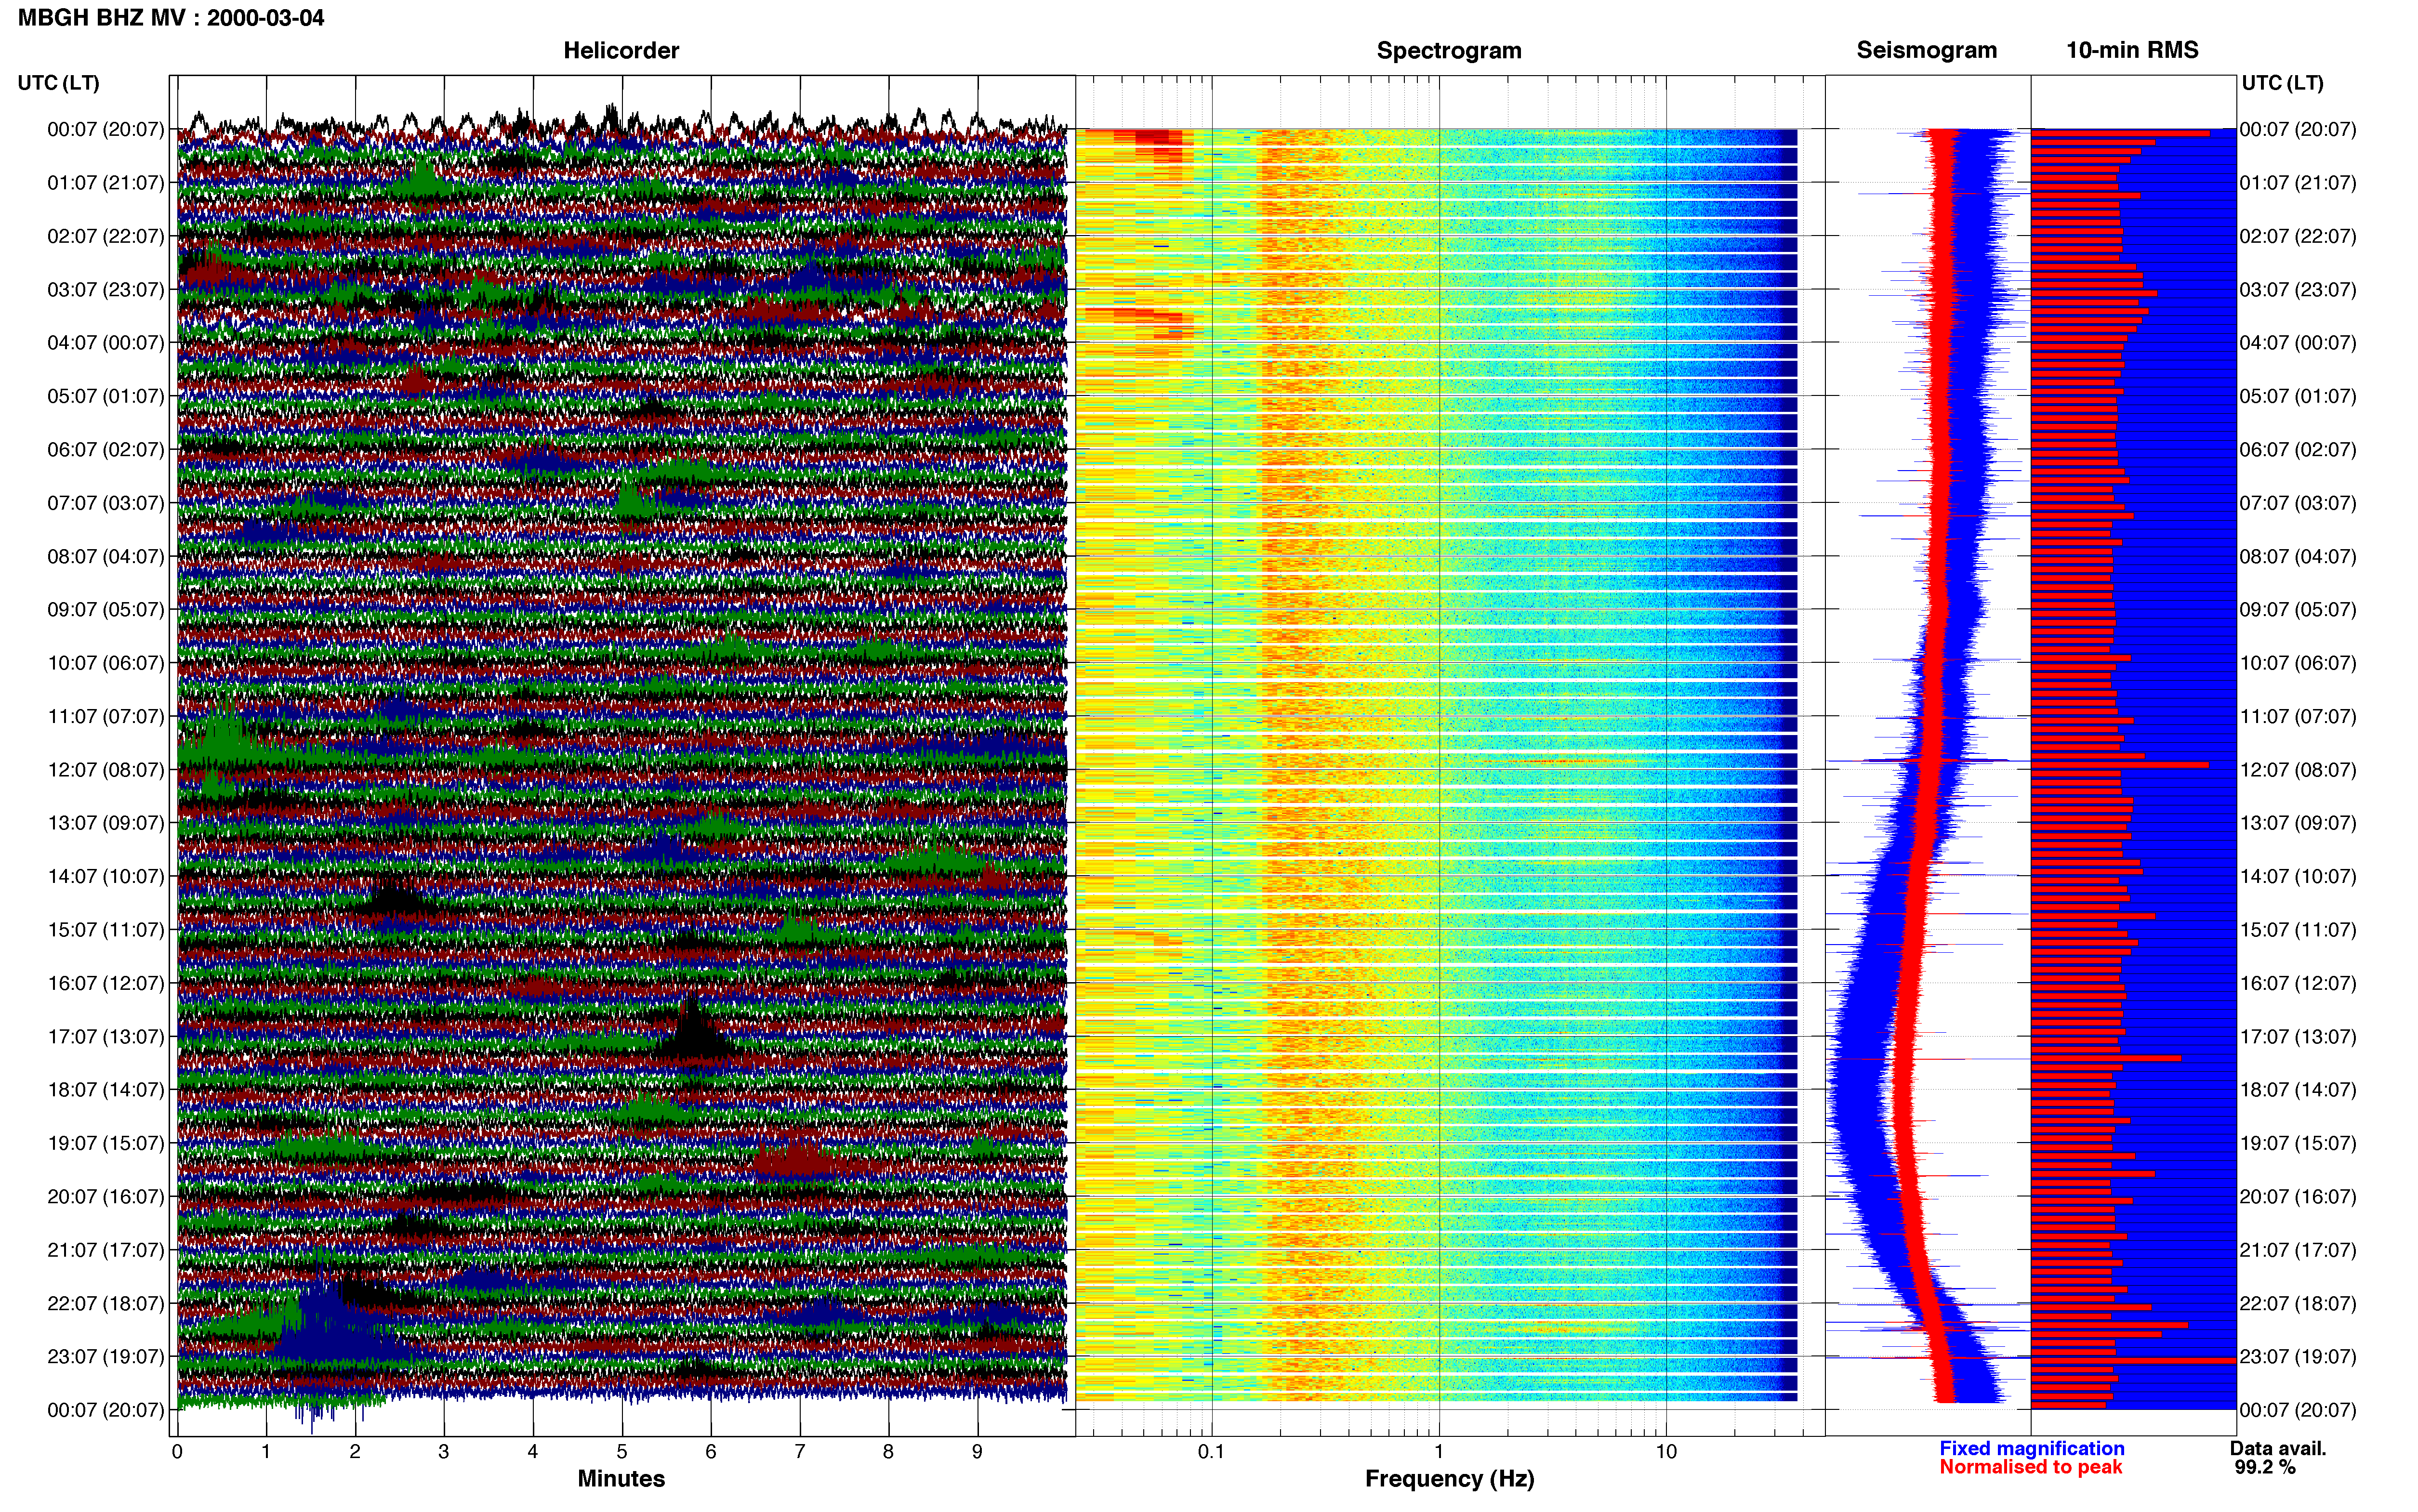Click minute tick label '5' on helicorder
This screenshot has width=2418, height=1512.
tap(622, 1452)
